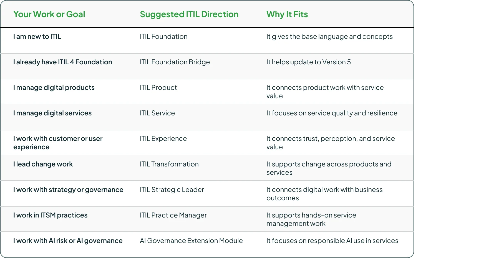Click the 'I lead change work' cell
This screenshot has width=494, height=258.
coord(43,164)
